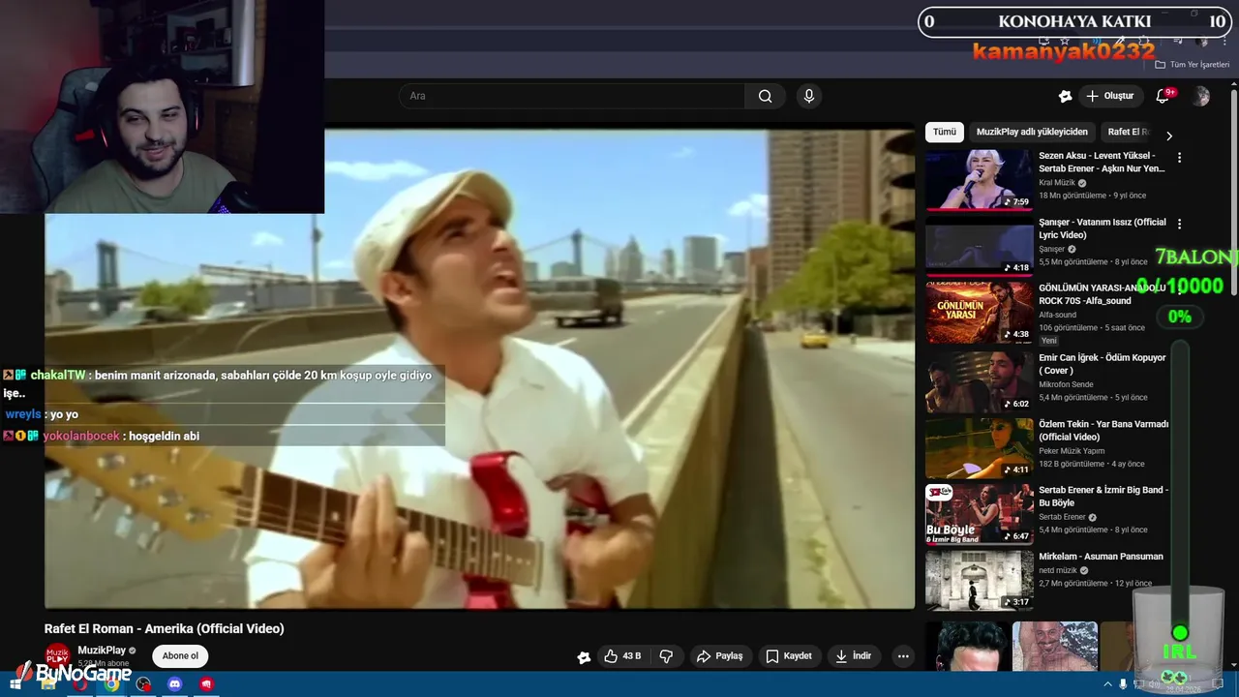Open Discord from the taskbar

pyautogui.click(x=174, y=683)
